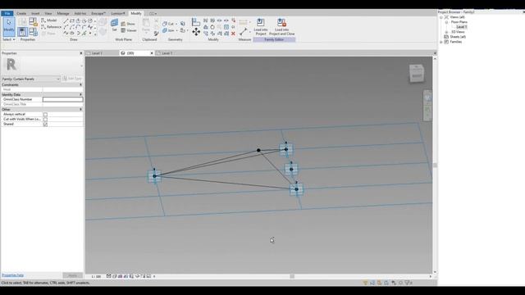Select adaptive point 1 in the view
Viewport: 525px width, 295px height.
[x=154, y=176]
